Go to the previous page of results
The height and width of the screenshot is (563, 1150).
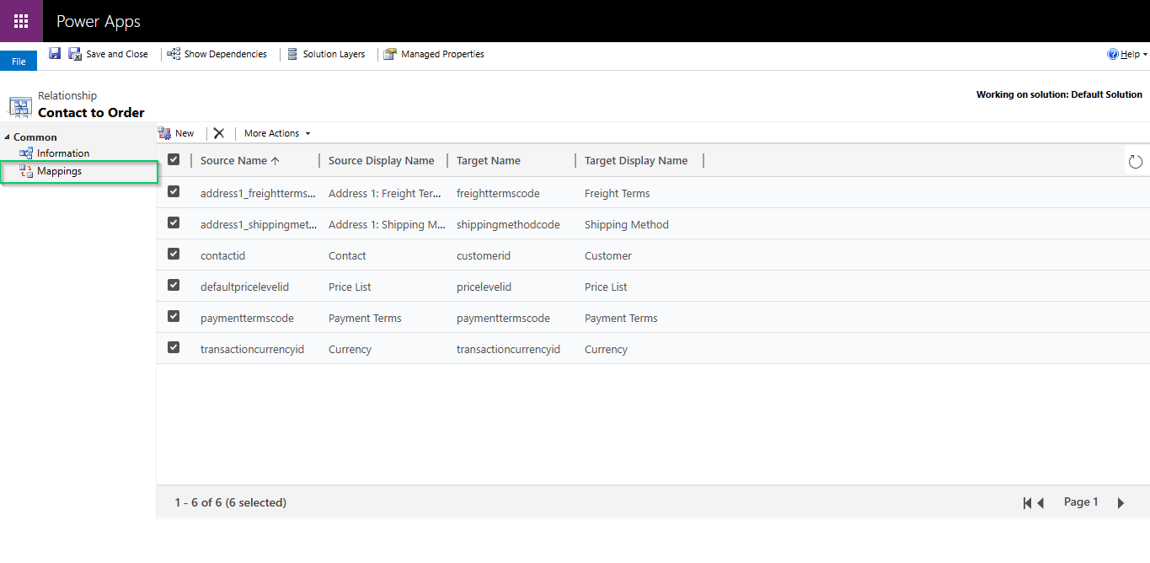[x=1040, y=503]
